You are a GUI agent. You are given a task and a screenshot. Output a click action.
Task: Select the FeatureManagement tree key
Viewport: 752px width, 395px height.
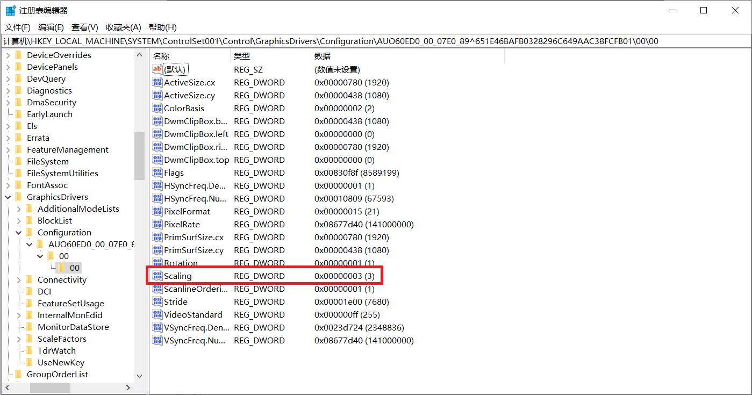[x=67, y=150]
